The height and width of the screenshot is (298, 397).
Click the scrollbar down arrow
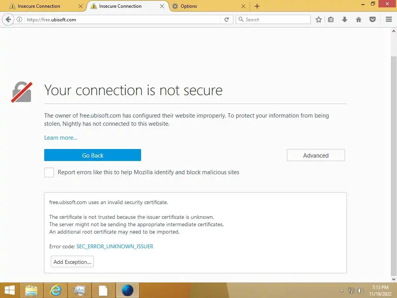394,279
